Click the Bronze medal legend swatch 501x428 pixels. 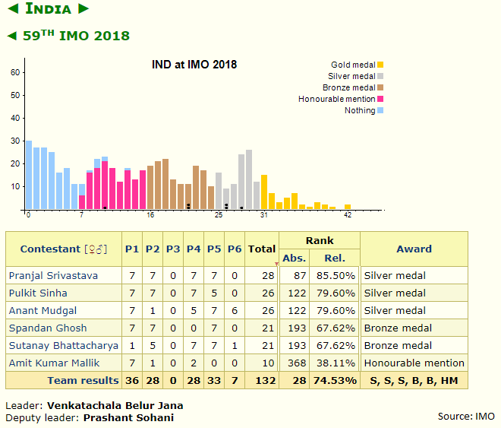pos(380,87)
